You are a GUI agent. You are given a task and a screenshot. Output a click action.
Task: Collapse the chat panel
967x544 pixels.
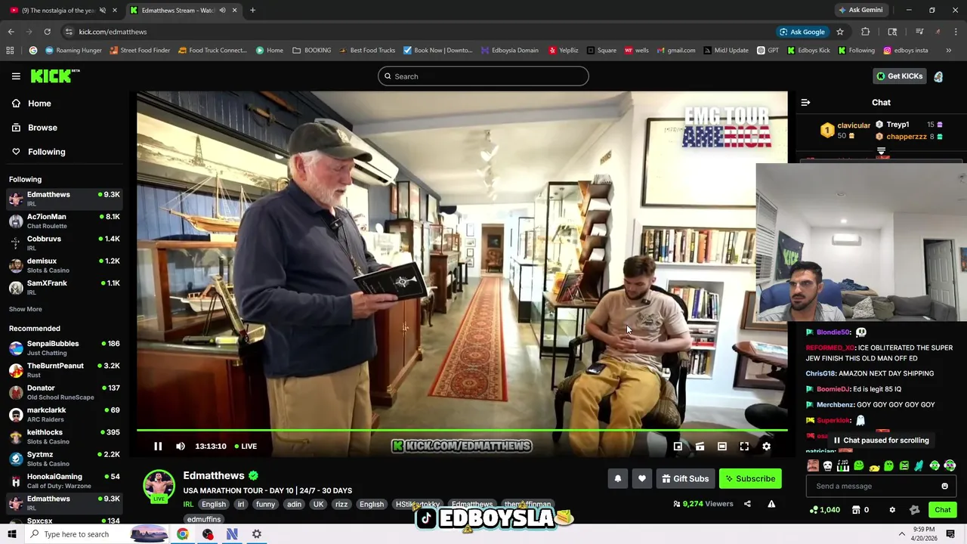[805, 103]
